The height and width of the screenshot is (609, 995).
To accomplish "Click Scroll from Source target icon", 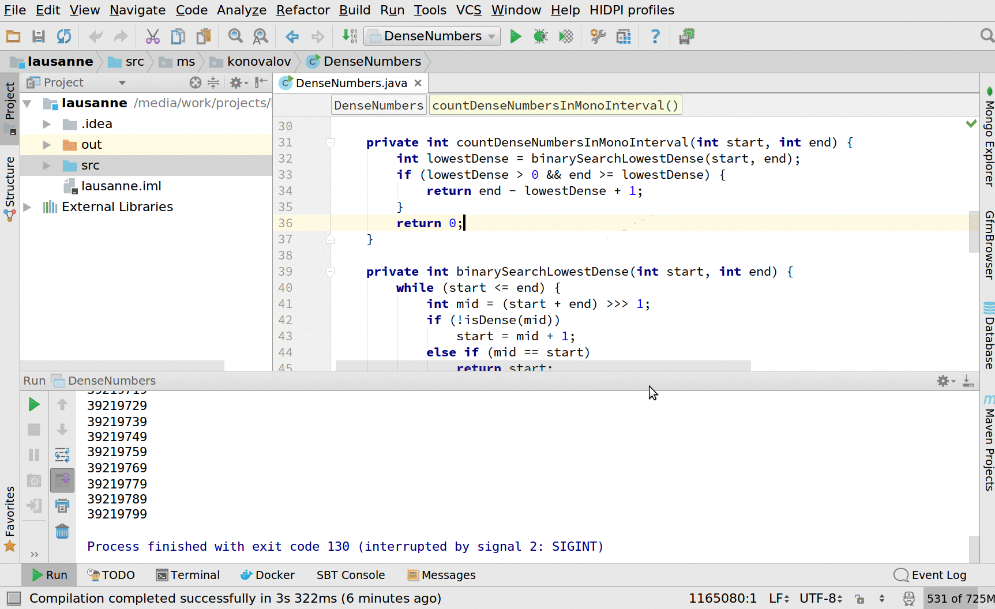I will [196, 82].
